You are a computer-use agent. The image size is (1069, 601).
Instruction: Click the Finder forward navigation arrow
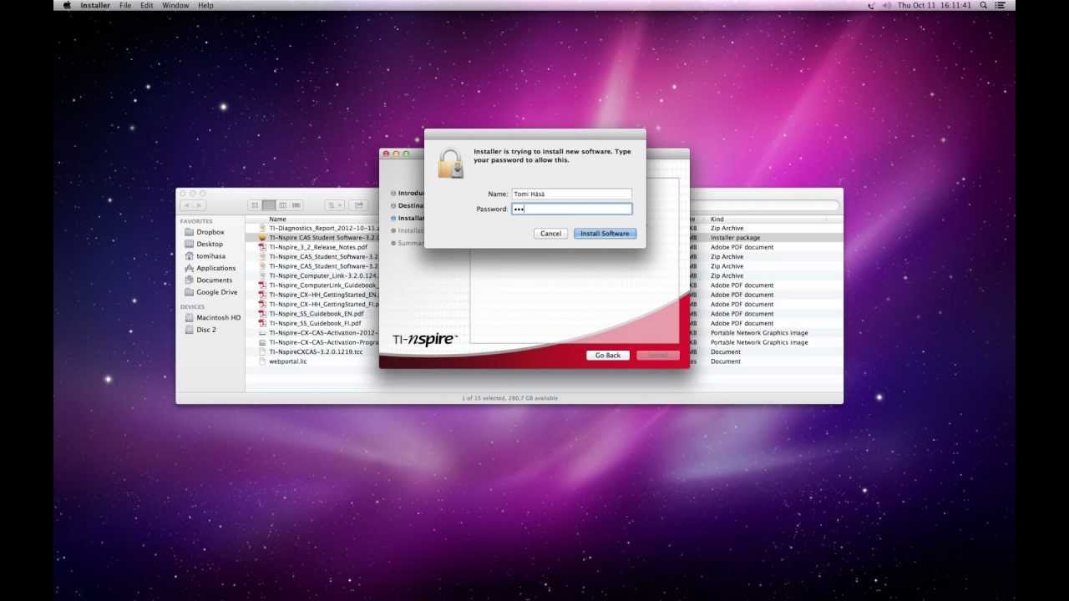(x=199, y=205)
